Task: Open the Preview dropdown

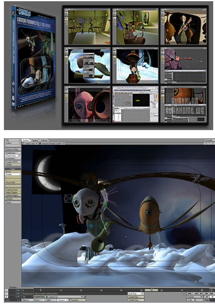Action: point(195,297)
